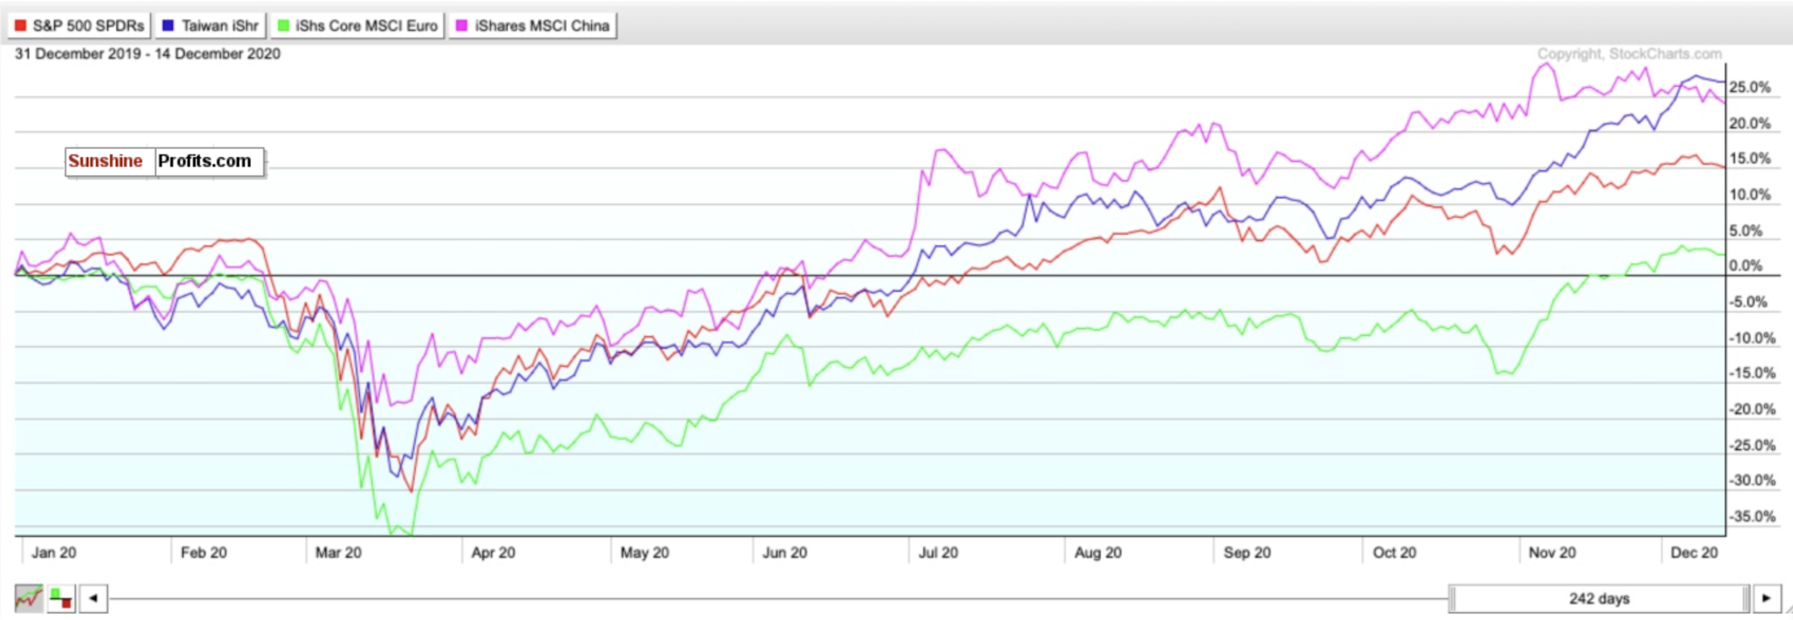The image size is (1793, 620).
Task: Click the -25.0% axis label
Action: (x=1752, y=445)
